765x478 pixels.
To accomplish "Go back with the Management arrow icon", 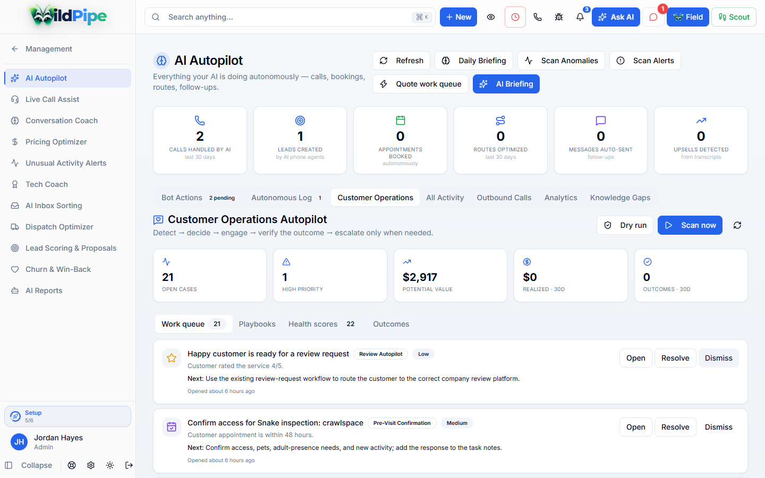I will [x=15, y=49].
